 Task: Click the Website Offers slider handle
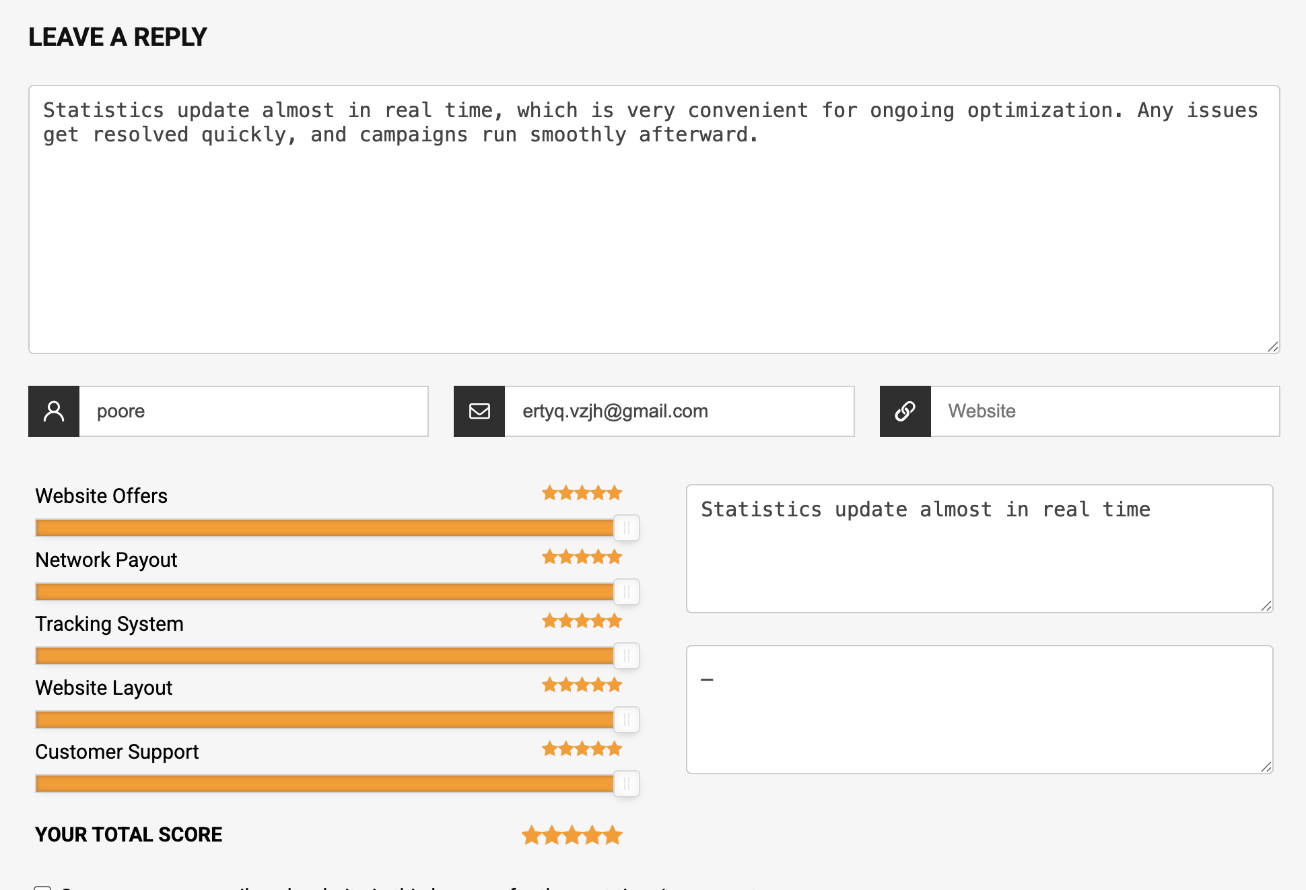(627, 528)
